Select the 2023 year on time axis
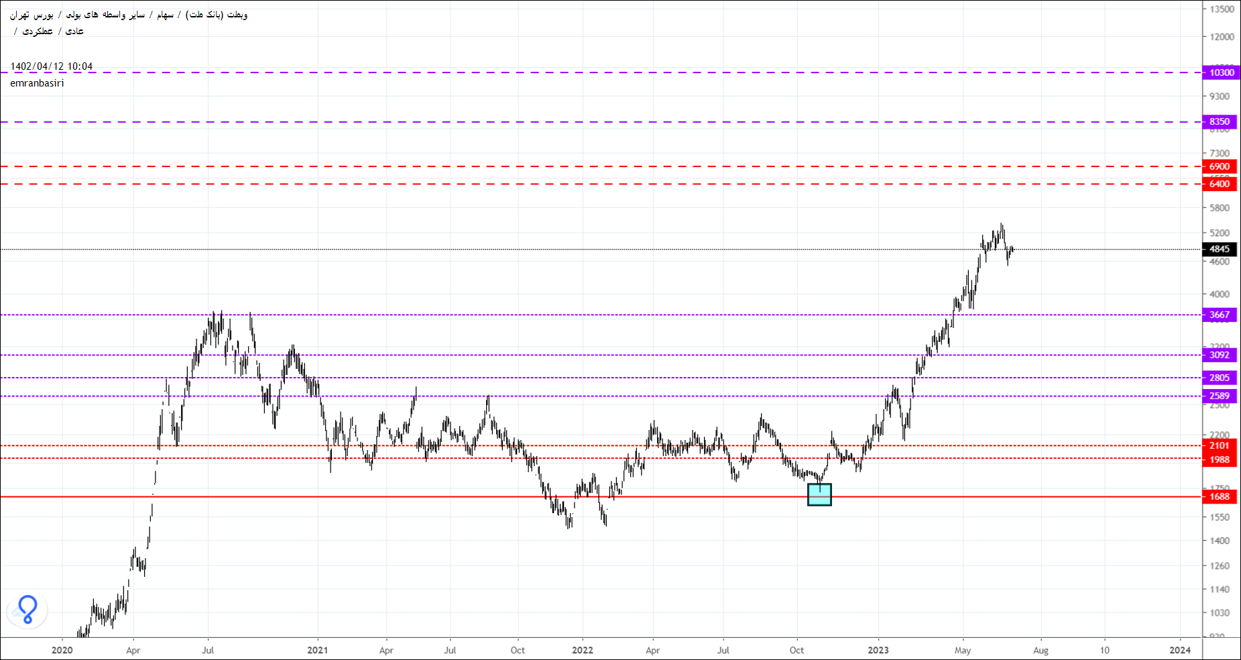The height and width of the screenshot is (660, 1241). pos(878,650)
